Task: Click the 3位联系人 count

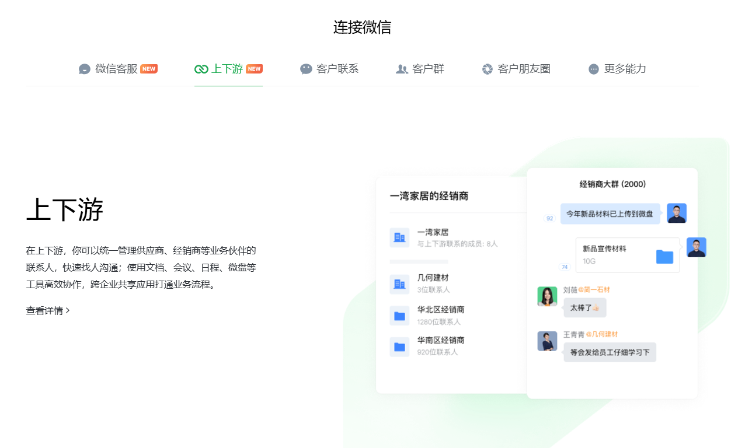Action: tap(433, 290)
